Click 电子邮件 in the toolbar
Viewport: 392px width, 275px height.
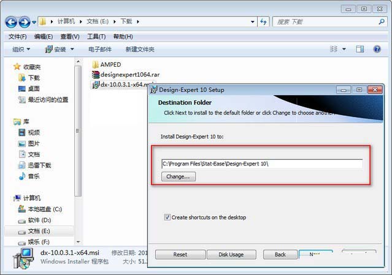point(100,49)
